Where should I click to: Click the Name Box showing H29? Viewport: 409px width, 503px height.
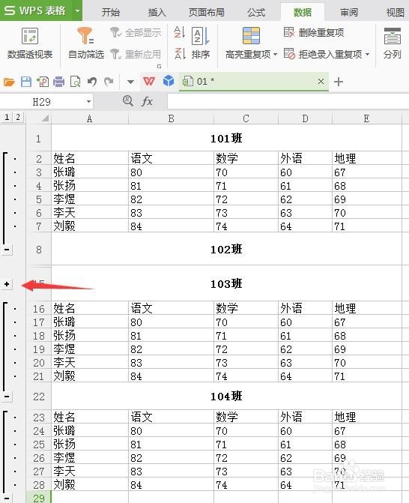(x=42, y=102)
